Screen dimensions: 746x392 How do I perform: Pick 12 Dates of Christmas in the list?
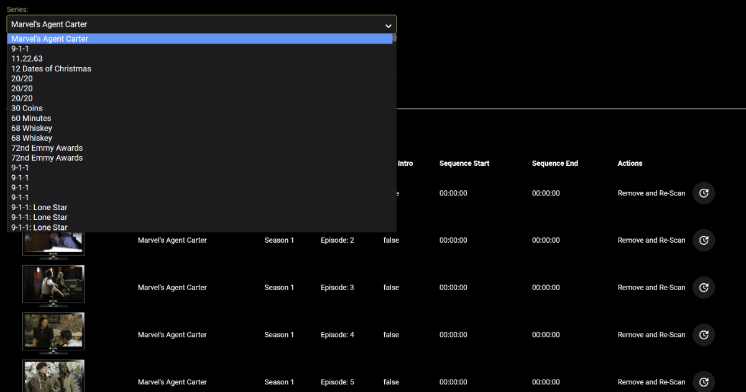coord(51,68)
